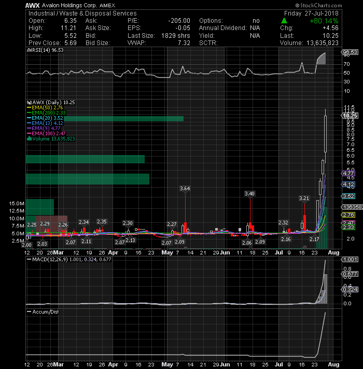The height and width of the screenshot is (369, 363).
Task: Click the small icon before RSI(14) label
Action: (x=29, y=50)
